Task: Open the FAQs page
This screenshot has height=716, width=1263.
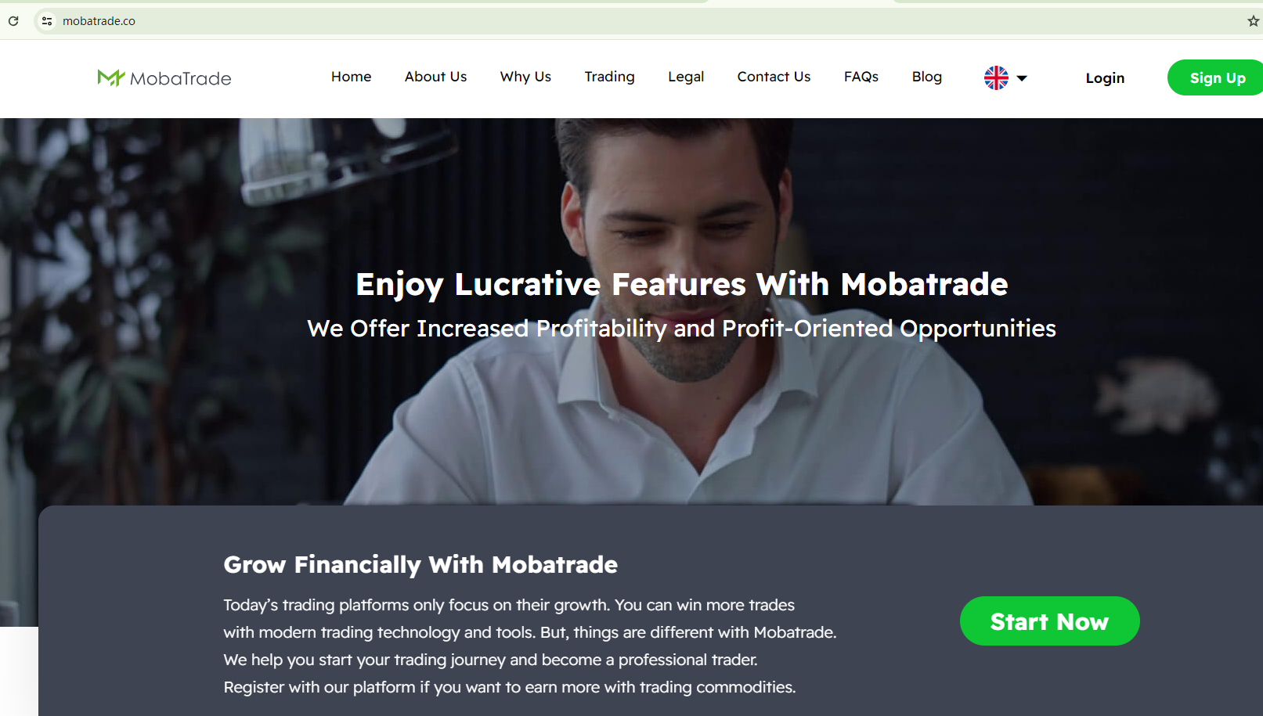Action: coord(861,77)
